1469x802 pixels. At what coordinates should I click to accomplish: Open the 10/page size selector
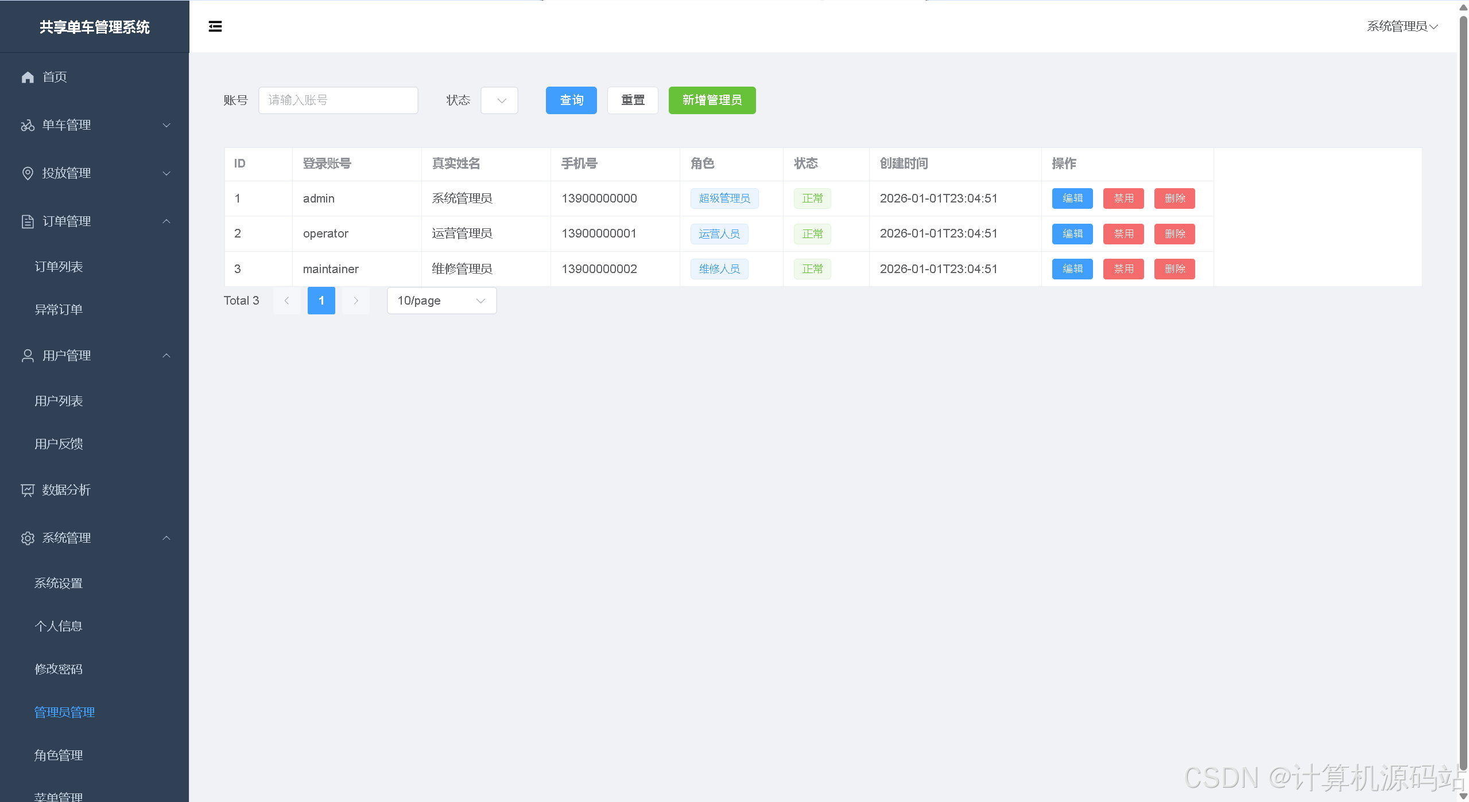click(x=441, y=301)
